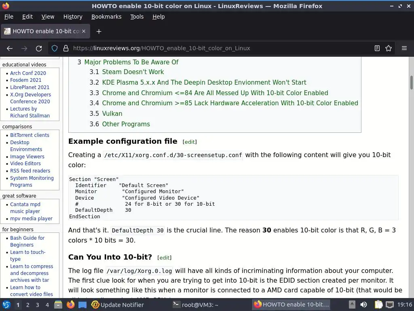The height and width of the screenshot is (311, 414).
Task: Open Bash Guide for Beginners link
Action: 27,241
